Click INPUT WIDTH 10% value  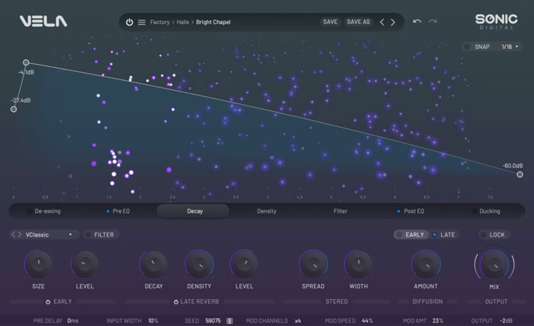click(153, 321)
